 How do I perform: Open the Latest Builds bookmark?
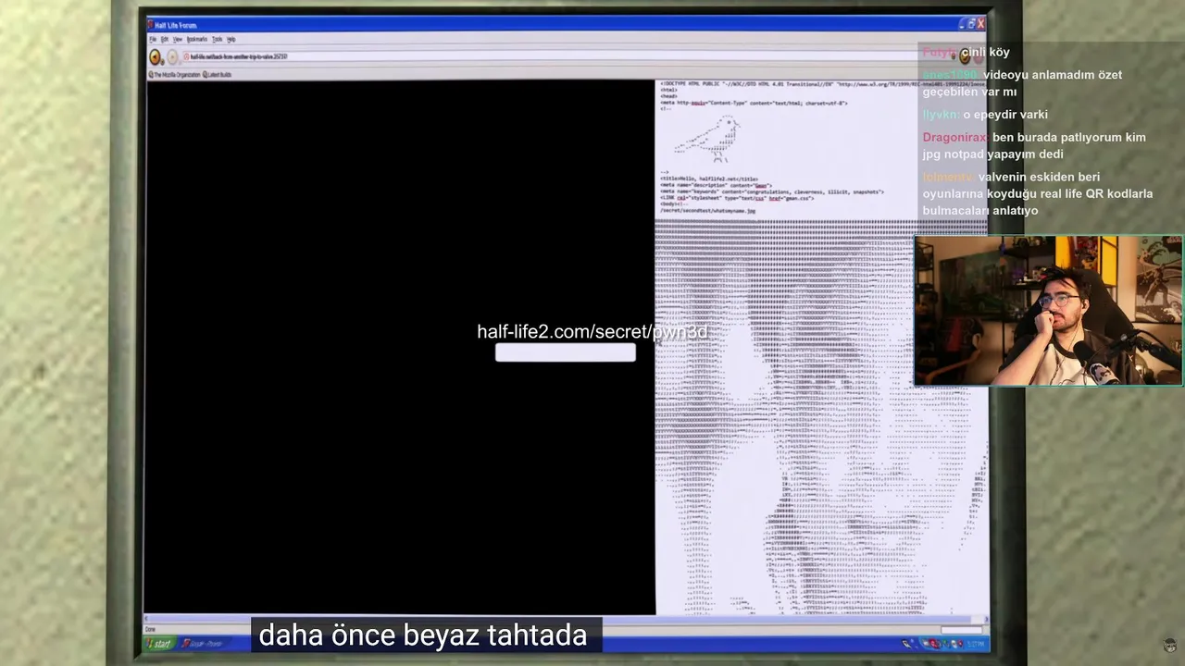(x=218, y=75)
